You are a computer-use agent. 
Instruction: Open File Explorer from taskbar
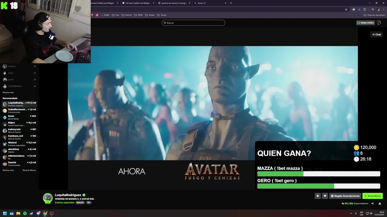tap(18, 213)
